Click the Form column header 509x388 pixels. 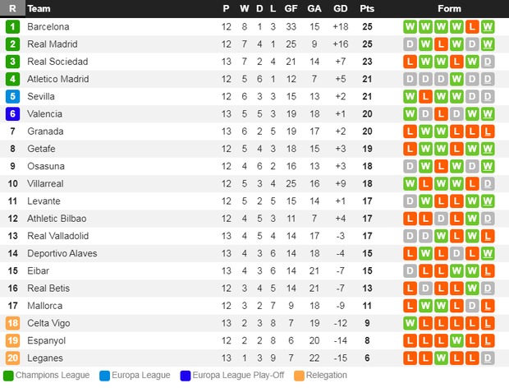pyautogui.click(x=449, y=8)
